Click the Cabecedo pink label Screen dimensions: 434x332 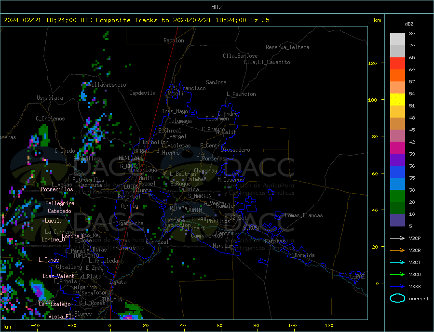coord(59,211)
